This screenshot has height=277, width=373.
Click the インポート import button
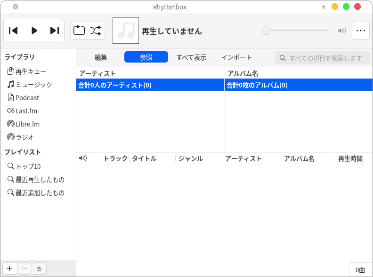point(236,57)
